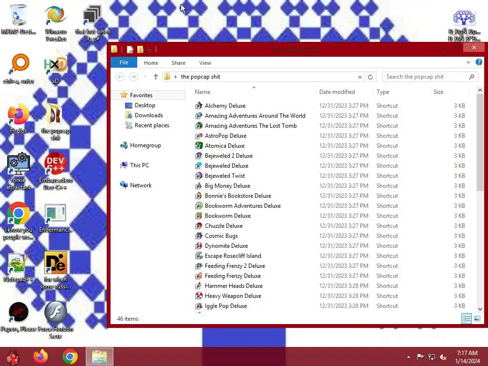Image resolution: width=488 pixels, height=366 pixels.
Task: Open Action Center flag tray icon
Action: 420,357
